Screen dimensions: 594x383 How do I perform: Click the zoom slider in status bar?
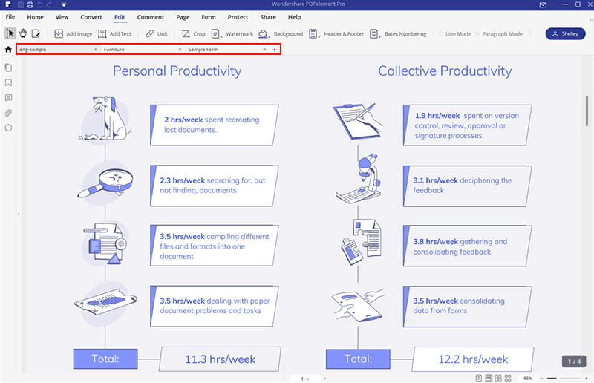coord(566,379)
